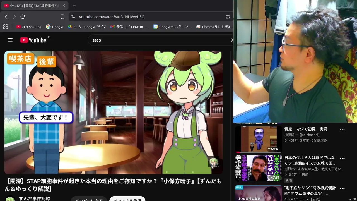This screenshot has height=201, width=357.
Task: Click the メンバーになる join button
Action: [x=89, y=200]
